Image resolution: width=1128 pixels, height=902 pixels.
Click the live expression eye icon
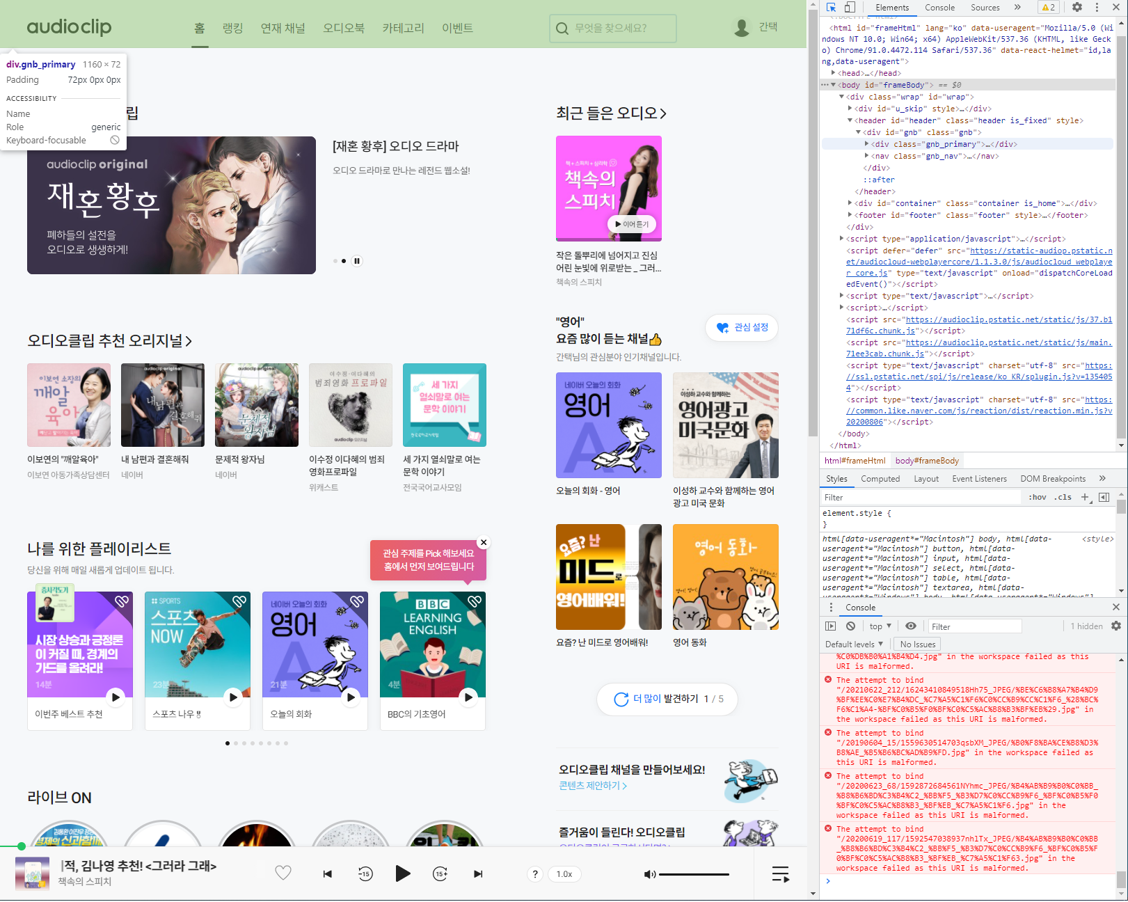[911, 626]
